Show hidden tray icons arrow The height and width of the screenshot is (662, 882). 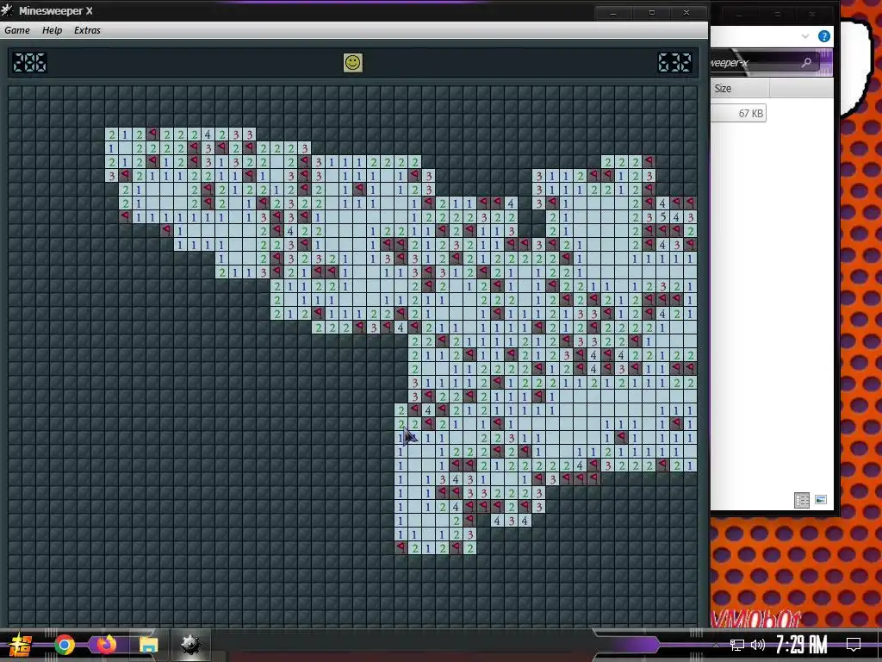click(x=716, y=645)
